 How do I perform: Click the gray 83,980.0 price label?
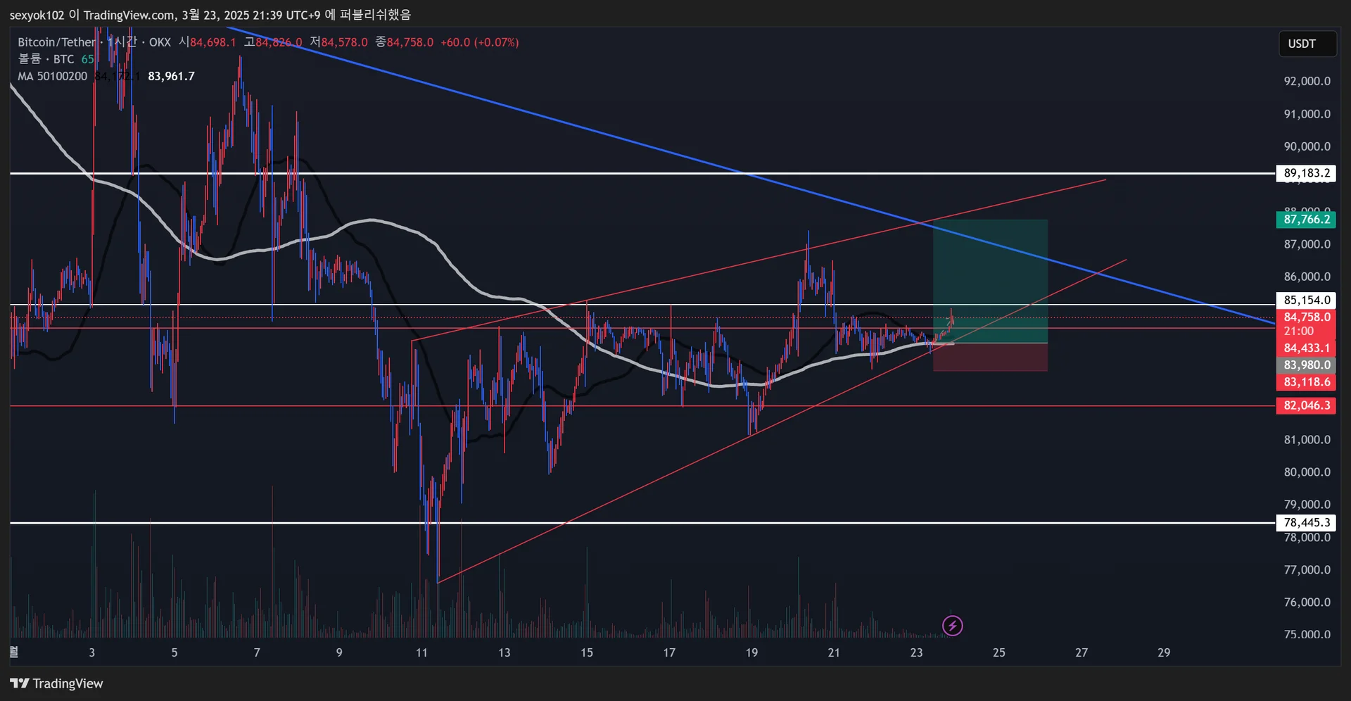(1306, 365)
